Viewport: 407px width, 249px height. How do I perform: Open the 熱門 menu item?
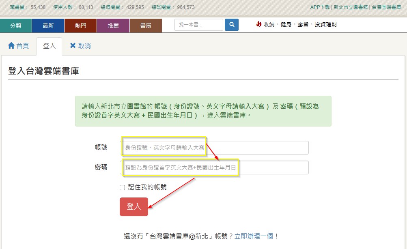(x=80, y=26)
